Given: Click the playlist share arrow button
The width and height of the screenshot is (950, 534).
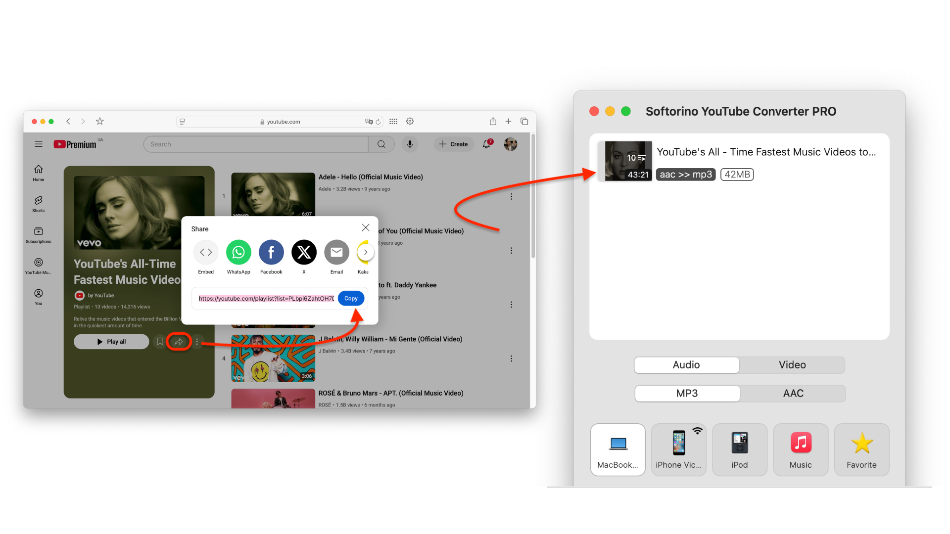Looking at the screenshot, I should 179,342.
